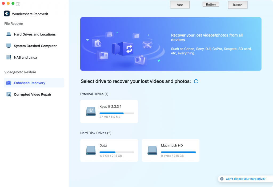Click the Wondershare Recoverit logo
The height and width of the screenshot is (187, 273).
click(x=6, y=14)
